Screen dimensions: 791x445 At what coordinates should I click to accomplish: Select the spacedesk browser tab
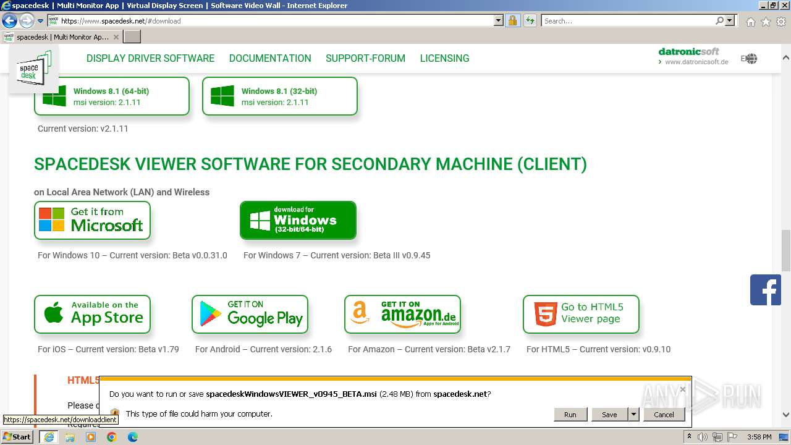point(61,37)
